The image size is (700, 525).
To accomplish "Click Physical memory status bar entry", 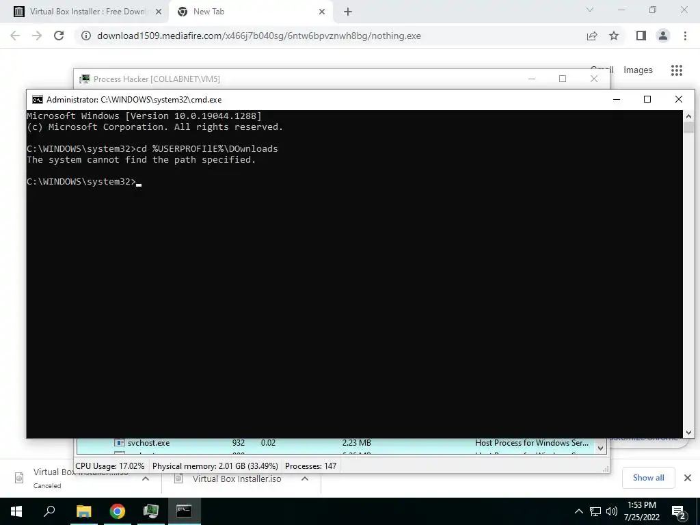I will click(x=215, y=466).
